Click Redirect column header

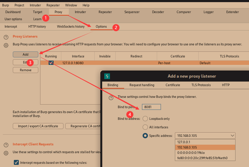tap(136, 56)
